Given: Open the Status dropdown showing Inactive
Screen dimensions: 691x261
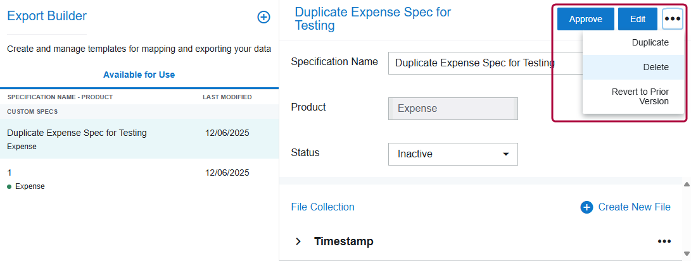Looking at the screenshot, I should [452, 154].
